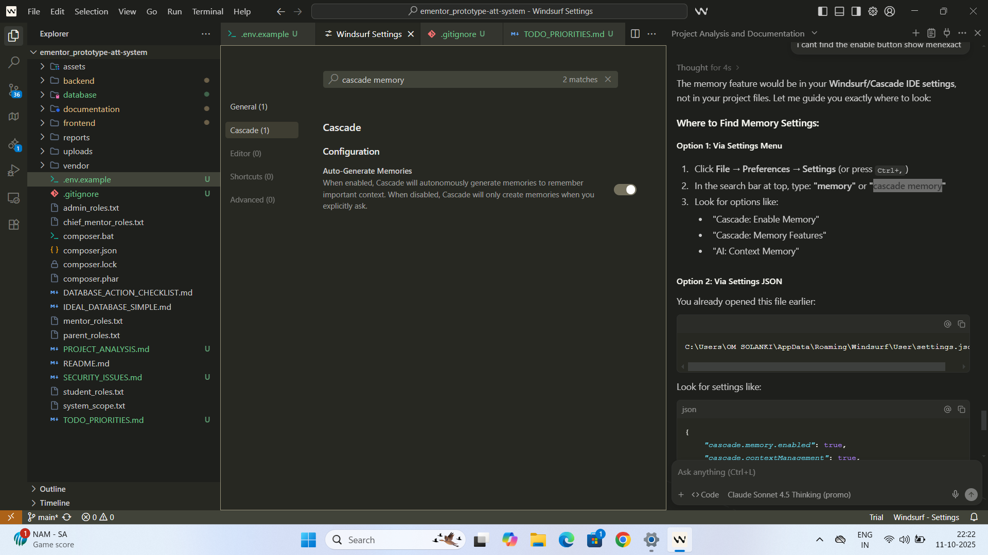Split the editor to the right
The height and width of the screenshot is (555, 988).
pyautogui.click(x=635, y=33)
